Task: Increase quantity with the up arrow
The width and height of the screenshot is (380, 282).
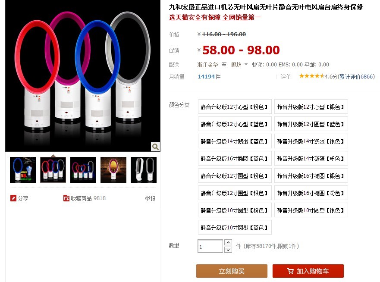Action: (x=228, y=242)
